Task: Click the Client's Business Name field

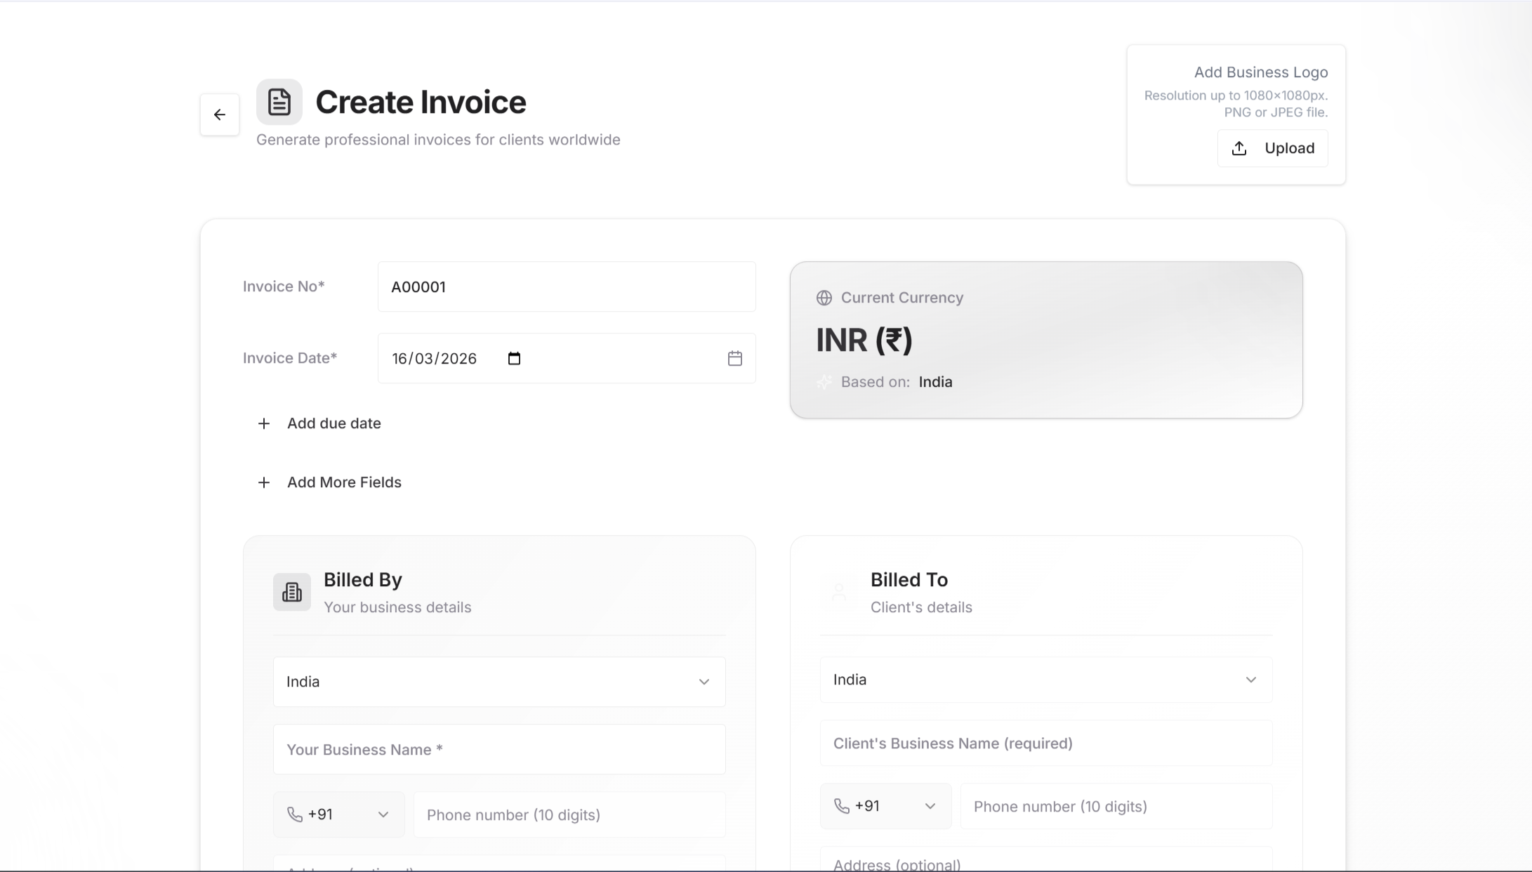Action: click(1045, 743)
